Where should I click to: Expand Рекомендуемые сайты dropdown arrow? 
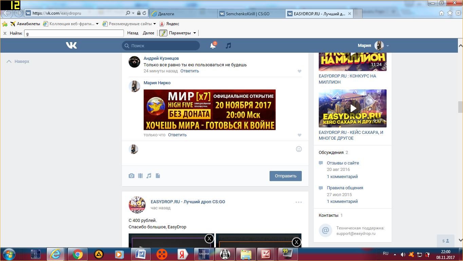click(x=154, y=24)
